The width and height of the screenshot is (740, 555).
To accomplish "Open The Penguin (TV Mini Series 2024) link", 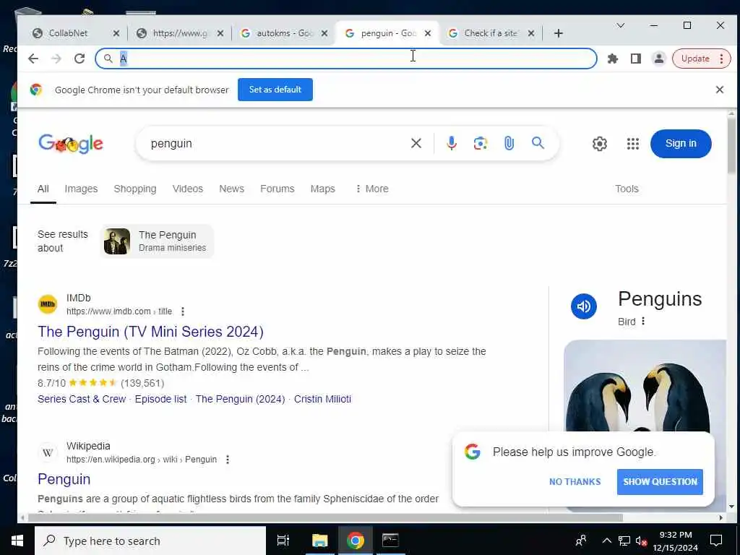I will pyautogui.click(x=150, y=332).
